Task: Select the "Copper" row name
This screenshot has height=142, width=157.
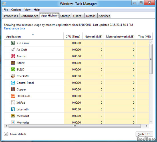Action: pyautogui.click(x=21, y=89)
